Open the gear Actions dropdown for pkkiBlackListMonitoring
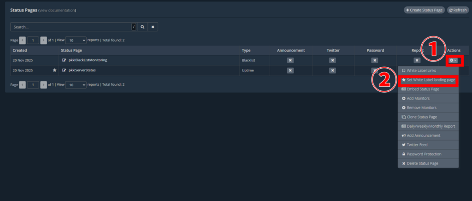The width and height of the screenshot is (472, 201). coord(453,60)
